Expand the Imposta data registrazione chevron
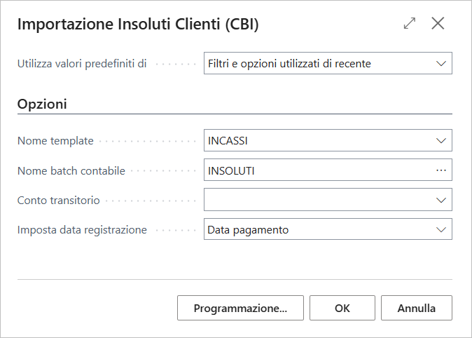This screenshot has height=338, width=472. tap(441, 230)
